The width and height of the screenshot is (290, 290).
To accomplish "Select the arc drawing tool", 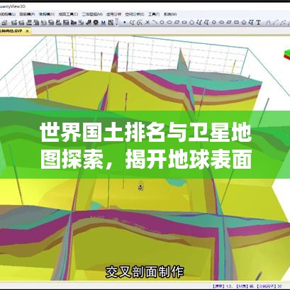I will click(155, 23).
